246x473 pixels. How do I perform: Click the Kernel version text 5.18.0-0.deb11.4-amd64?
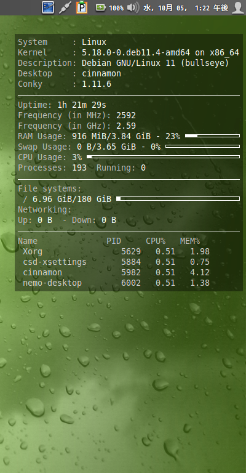tap(136, 53)
